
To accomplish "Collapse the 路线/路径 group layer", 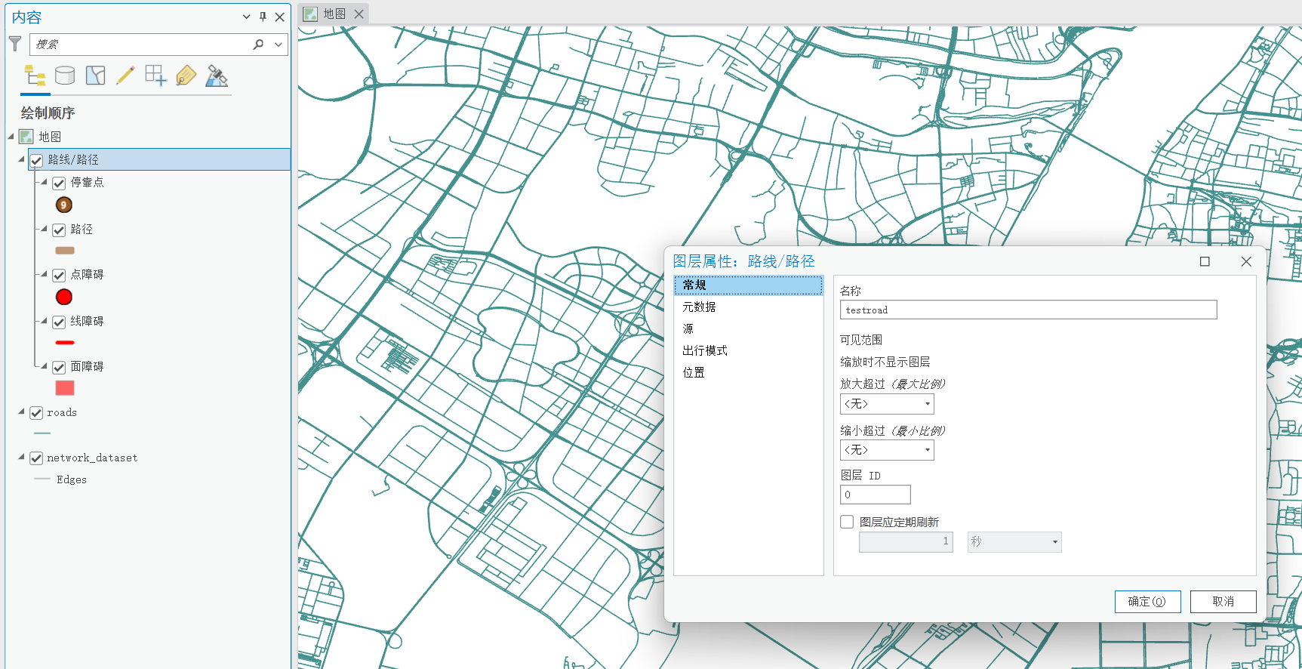I will click(x=21, y=159).
